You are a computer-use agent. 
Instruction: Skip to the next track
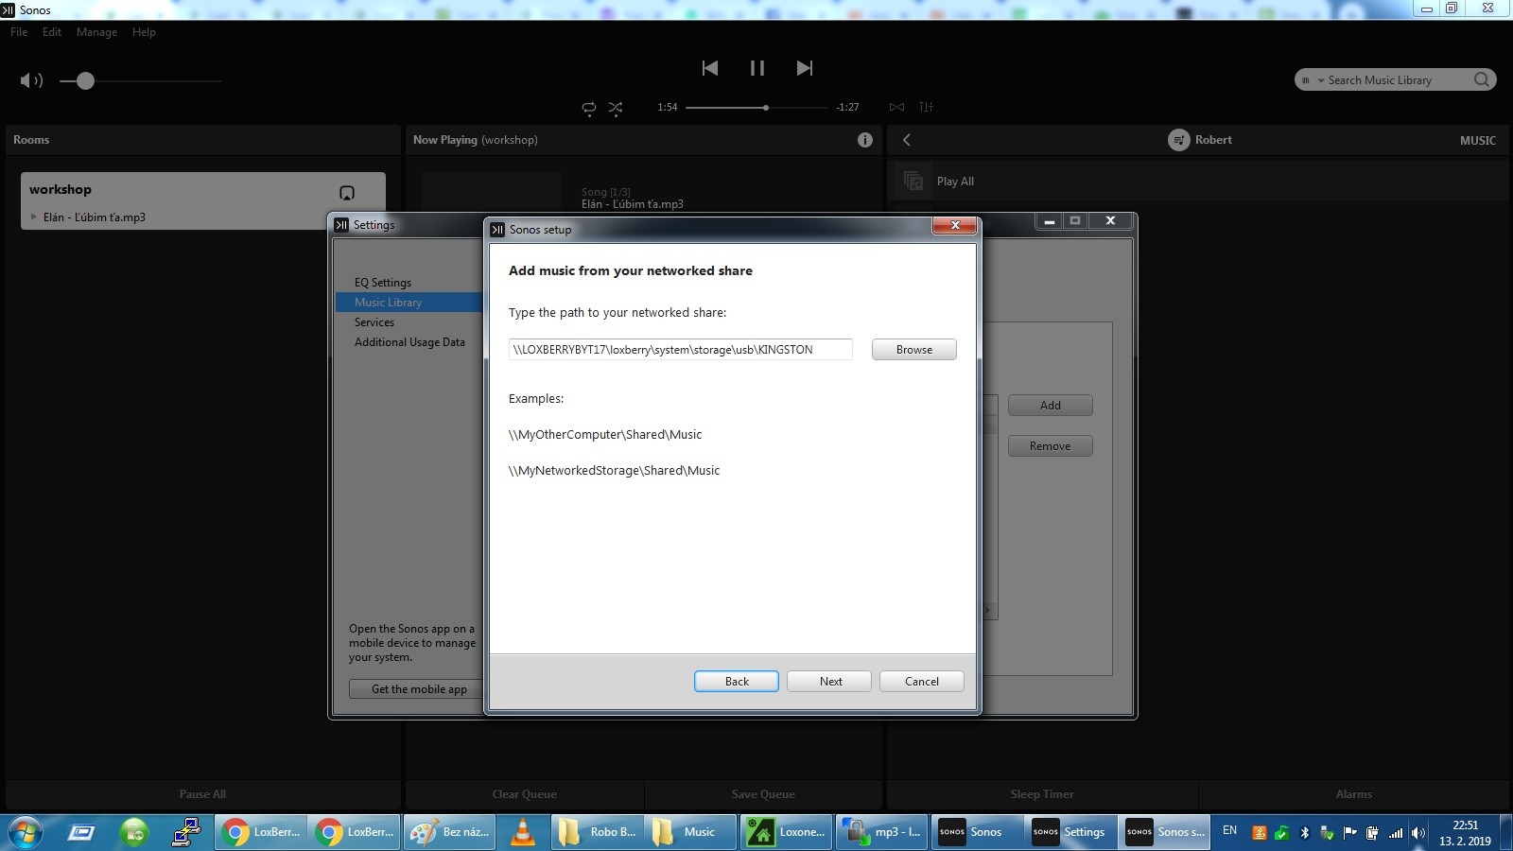[x=804, y=68]
